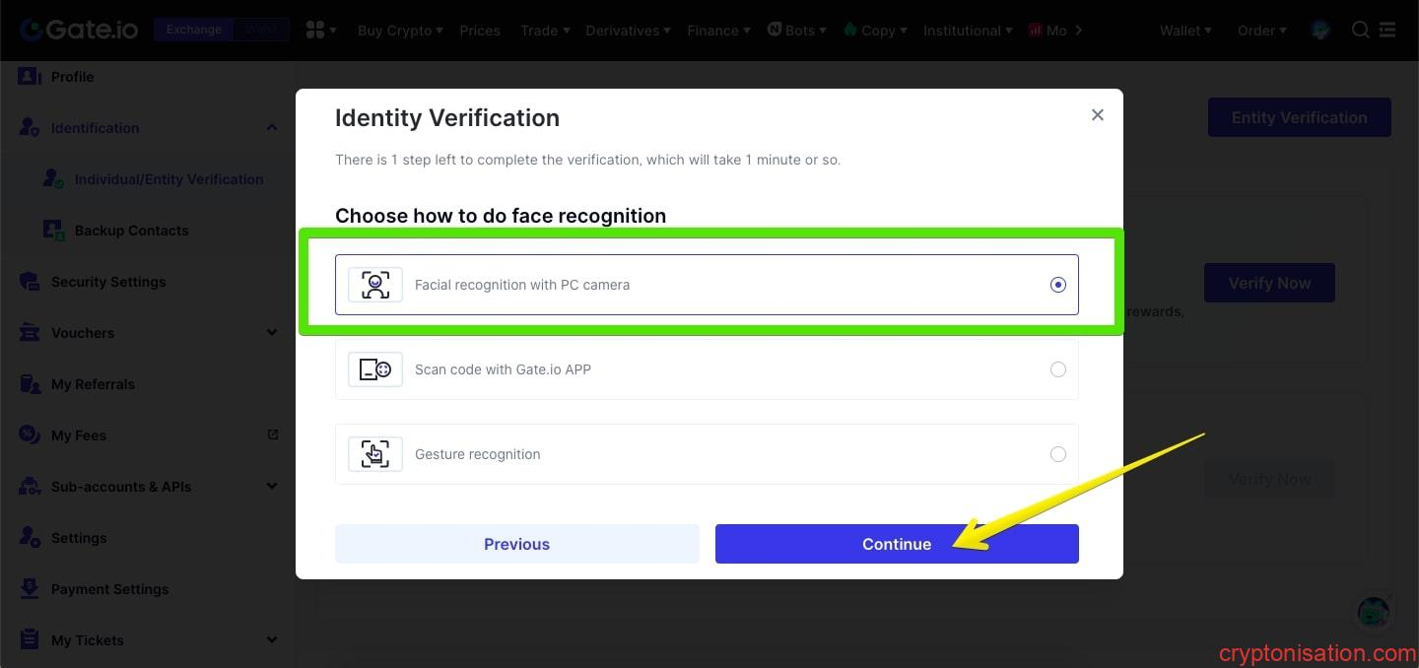The width and height of the screenshot is (1419, 668).
Task: Select the Gesture recognition radio option
Action: [x=1057, y=454]
